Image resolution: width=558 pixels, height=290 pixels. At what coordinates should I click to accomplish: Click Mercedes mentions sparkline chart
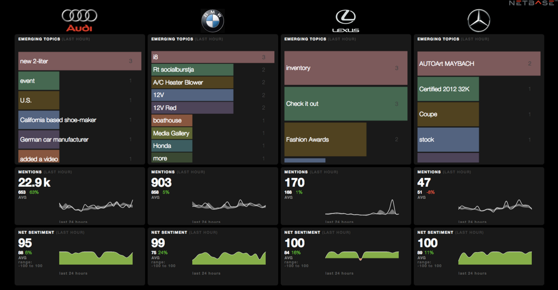[x=495, y=206]
